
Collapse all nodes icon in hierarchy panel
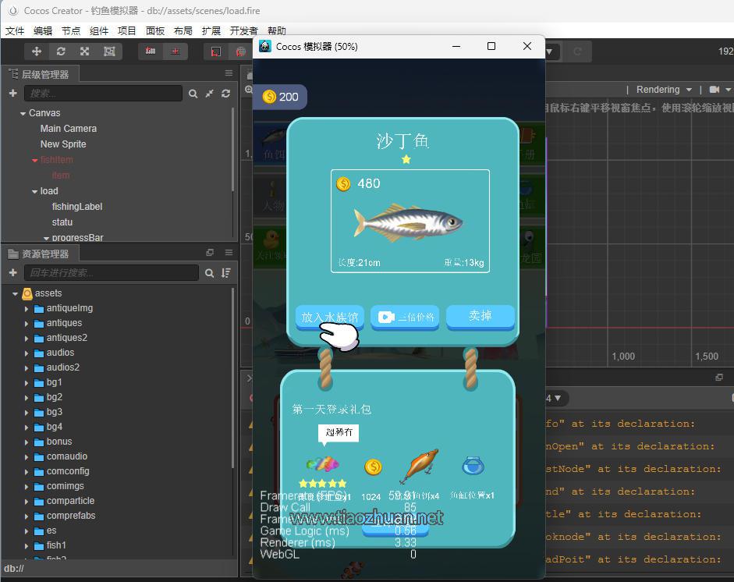click(x=210, y=94)
